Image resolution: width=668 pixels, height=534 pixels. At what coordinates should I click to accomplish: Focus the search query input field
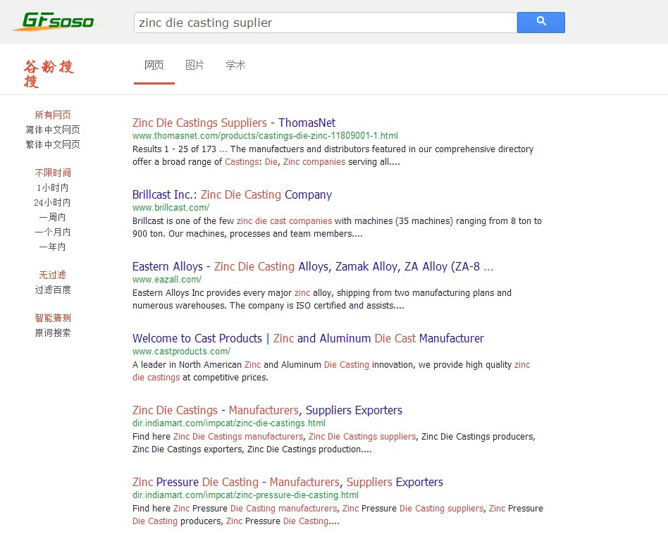tap(325, 23)
